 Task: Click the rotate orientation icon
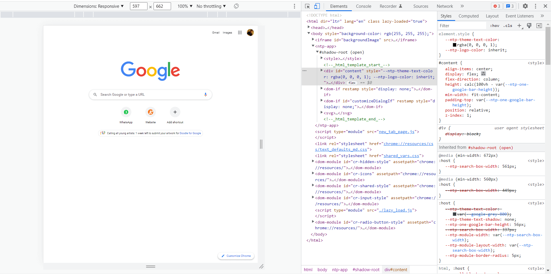[x=236, y=6]
